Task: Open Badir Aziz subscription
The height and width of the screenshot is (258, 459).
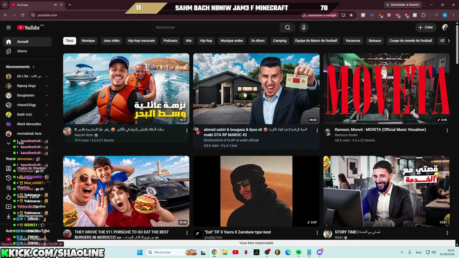Action: tap(27, 115)
